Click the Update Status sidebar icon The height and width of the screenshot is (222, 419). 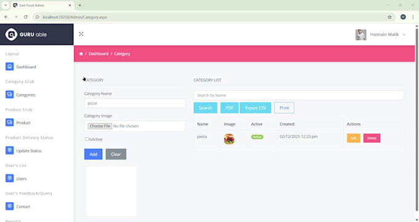pyautogui.click(x=10, y=151)
